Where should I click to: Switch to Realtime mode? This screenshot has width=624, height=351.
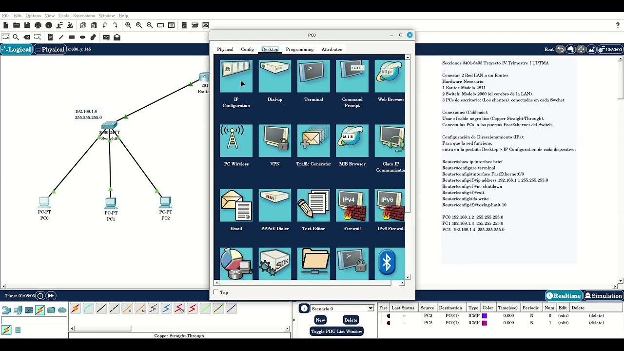[564, 296]
